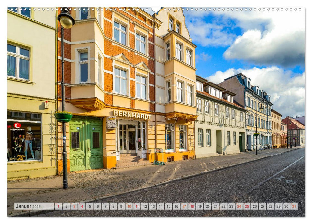Expand the date cell for 13

click(152, 206)
